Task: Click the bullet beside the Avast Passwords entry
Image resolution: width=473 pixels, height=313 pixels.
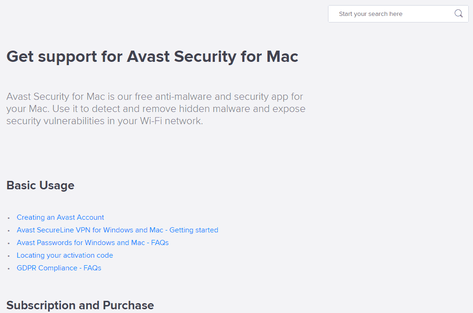Action: point(8,244)
